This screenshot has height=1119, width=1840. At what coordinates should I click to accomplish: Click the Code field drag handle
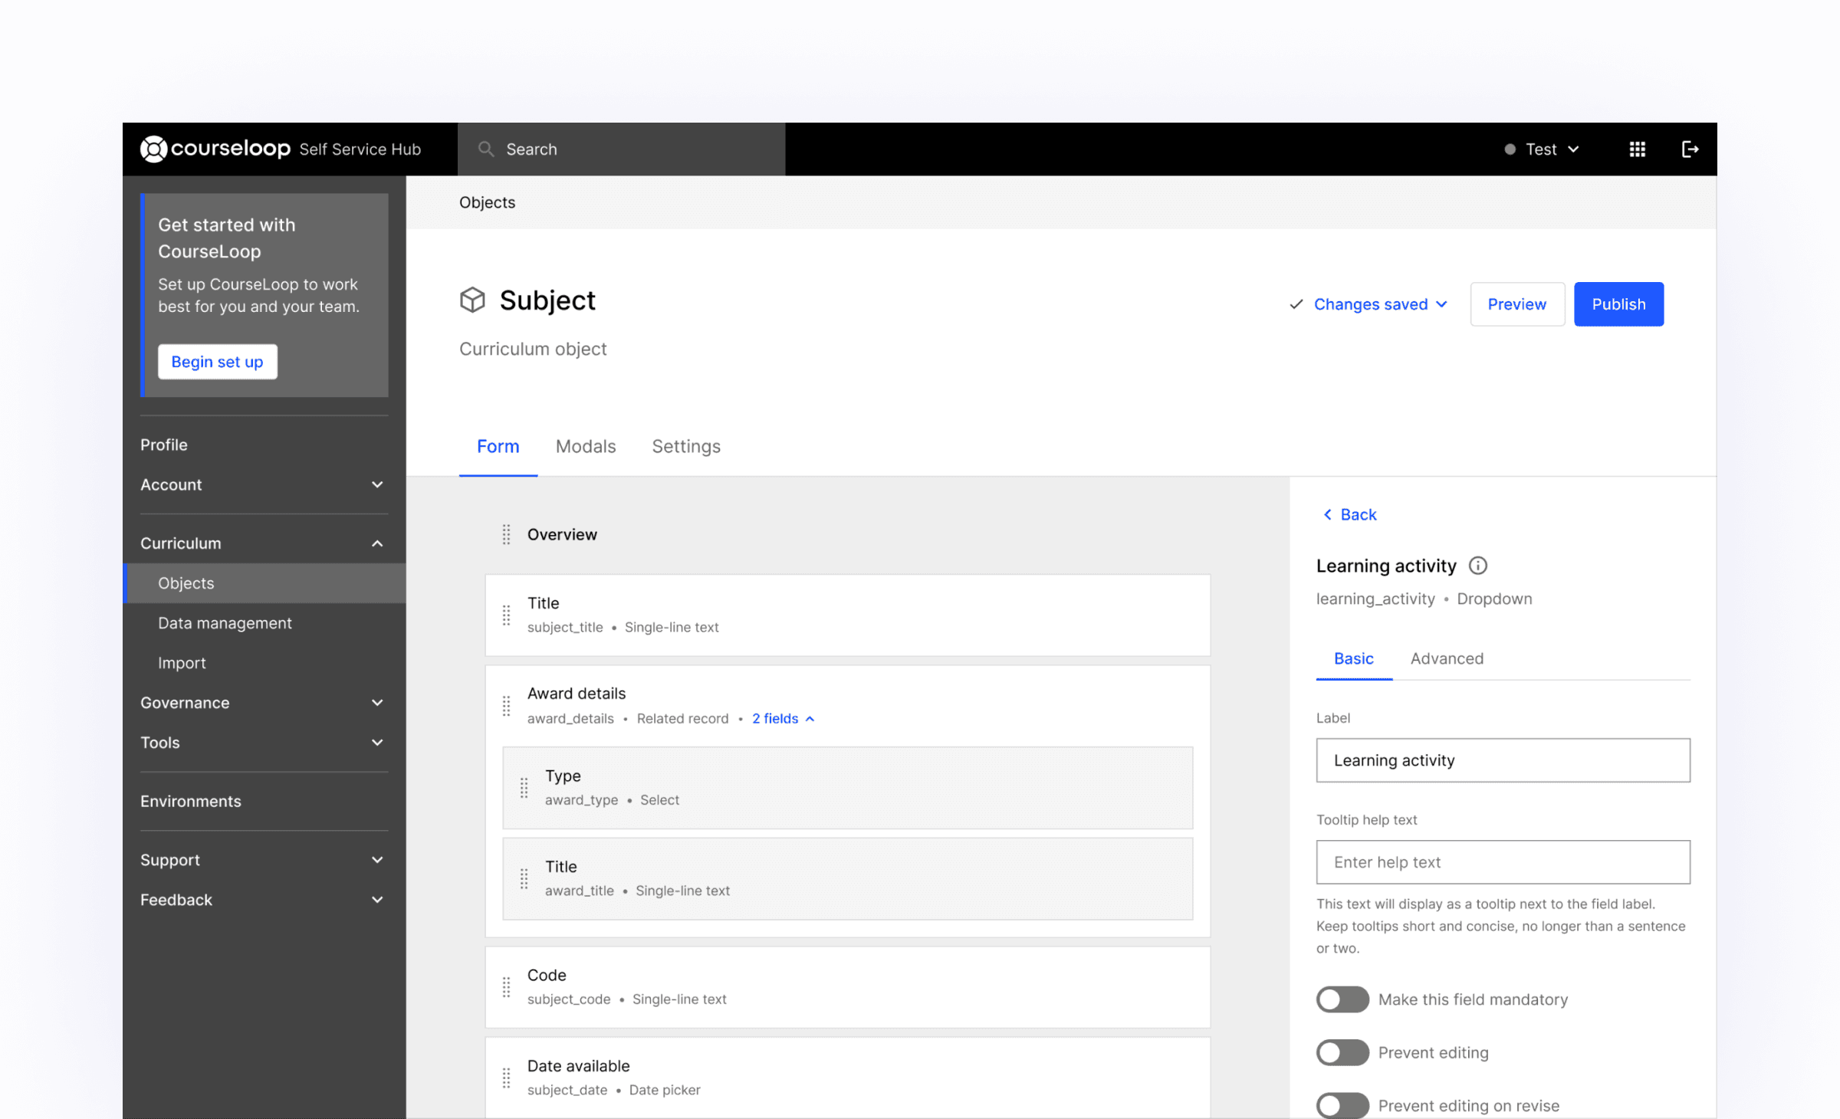coord(506,987)
